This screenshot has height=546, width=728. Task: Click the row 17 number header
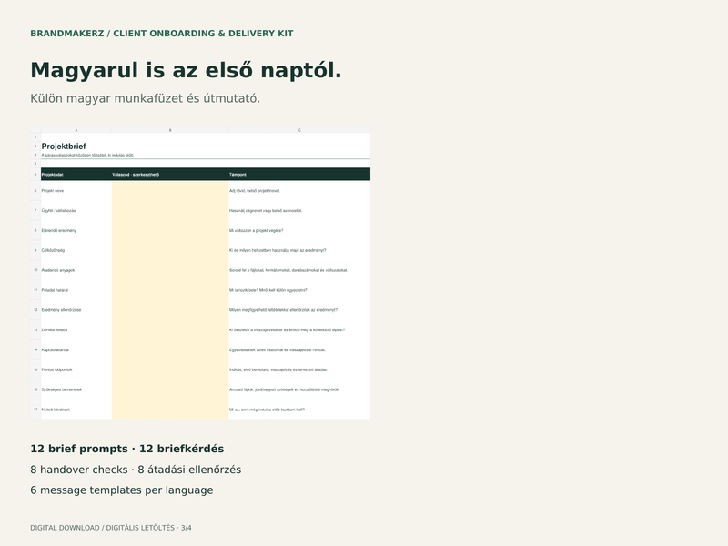tap(35, 409)
